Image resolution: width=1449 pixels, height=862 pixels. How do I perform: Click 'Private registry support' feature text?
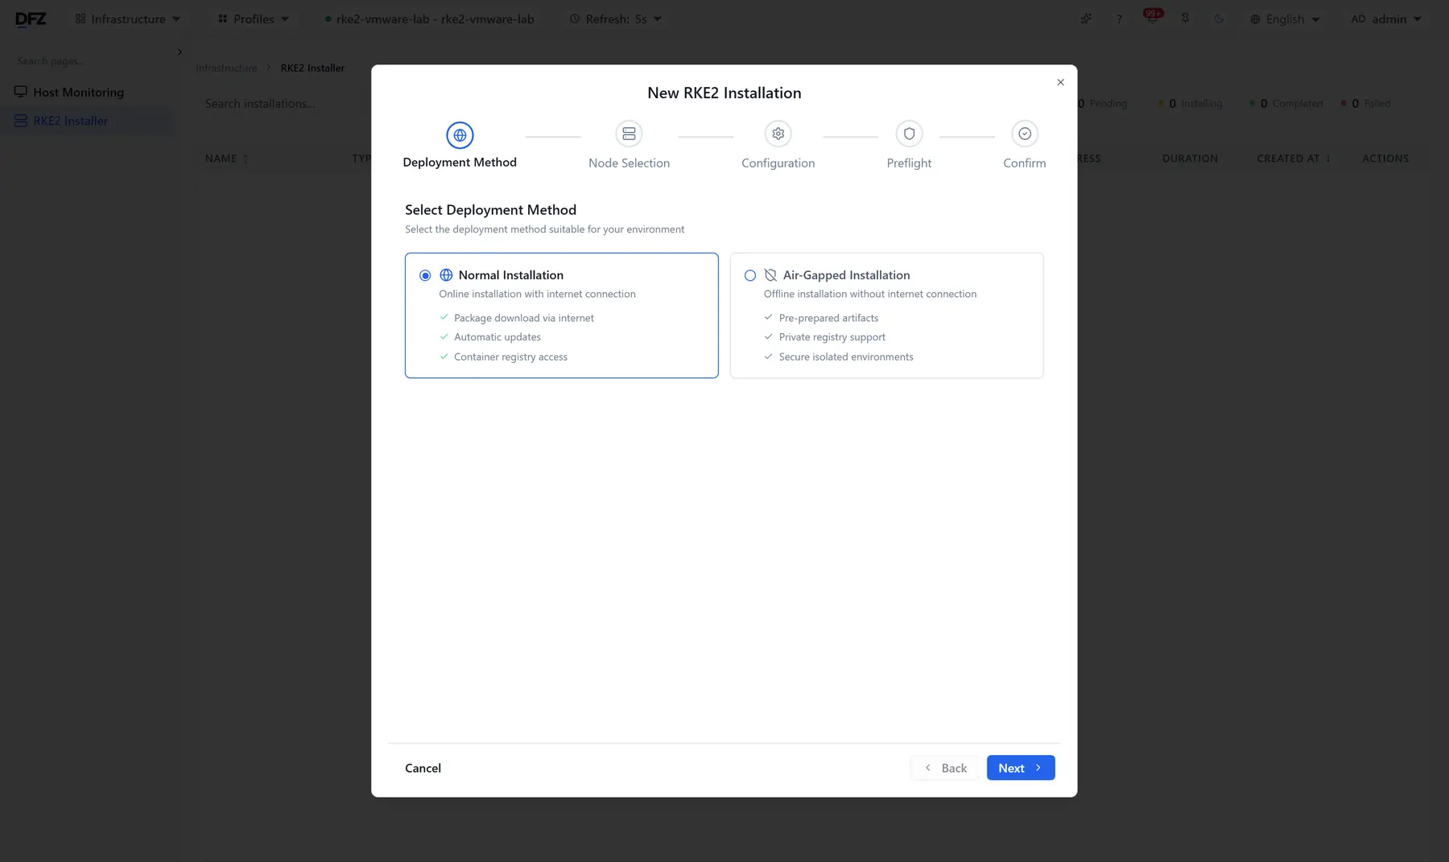832,337
